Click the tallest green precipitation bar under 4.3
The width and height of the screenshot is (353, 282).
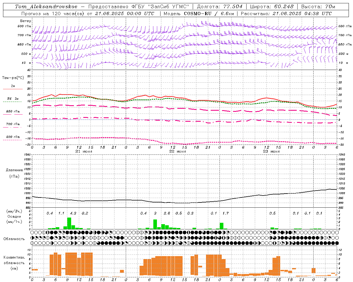69,223
